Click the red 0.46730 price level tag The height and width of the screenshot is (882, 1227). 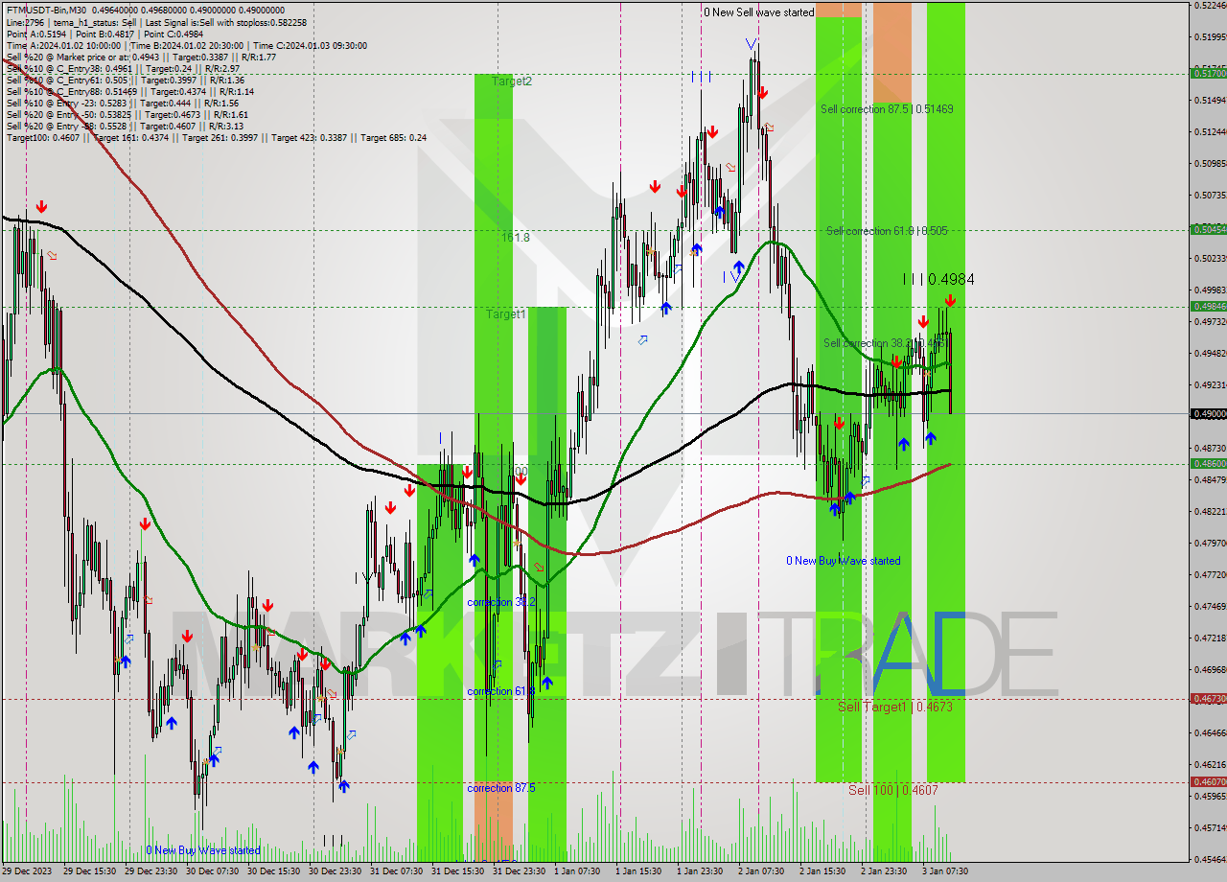click(x=1208, y=699)
